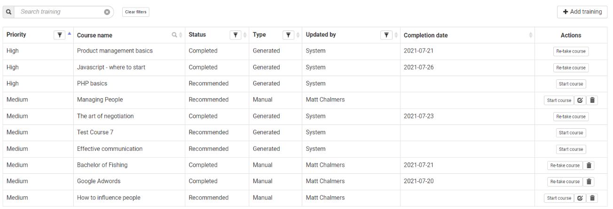613x209 pixels.
Task: Sort the table by Completion date
Action: point(531,35)
